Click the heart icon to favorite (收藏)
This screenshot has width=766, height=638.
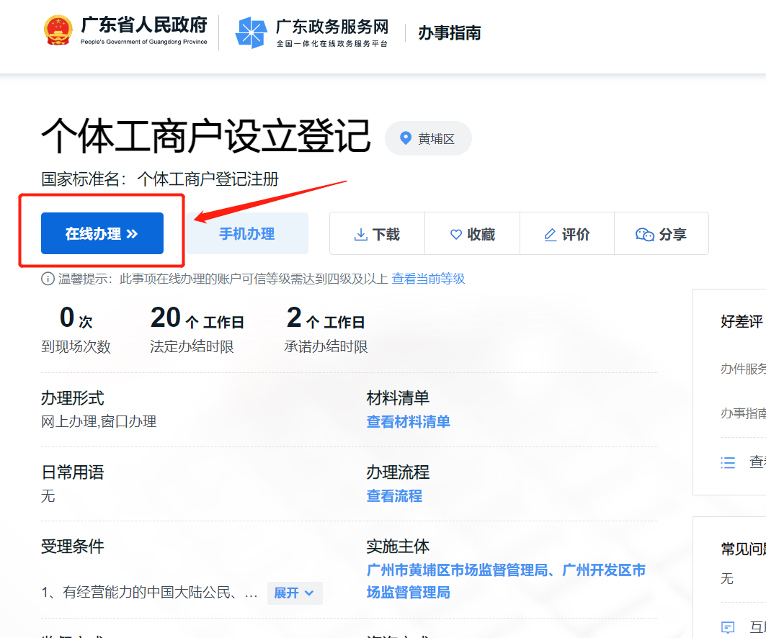pos(455,233)
